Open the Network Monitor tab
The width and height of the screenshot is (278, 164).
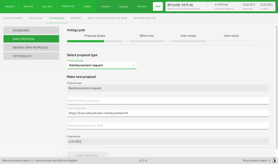tap(145, 18)
